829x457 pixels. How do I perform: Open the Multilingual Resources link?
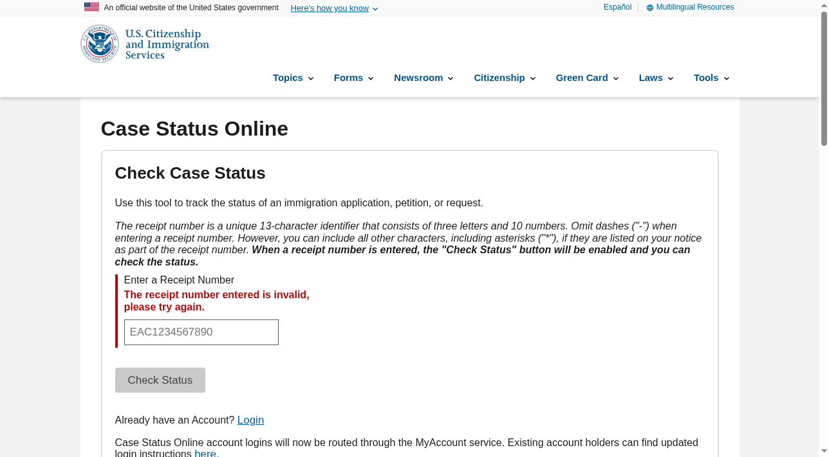point(694,7)
